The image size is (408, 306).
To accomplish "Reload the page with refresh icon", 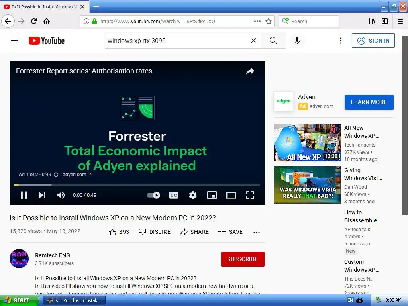I will (34, 21).
